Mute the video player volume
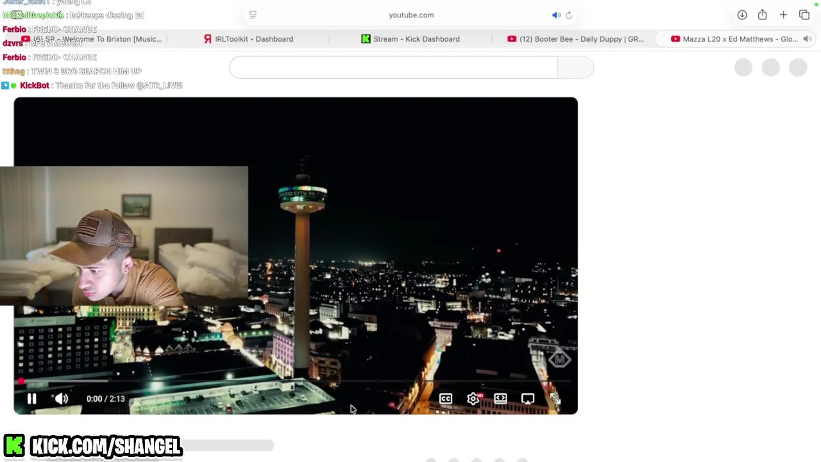Viewport: 821px width, 462px height. point(62,398)
